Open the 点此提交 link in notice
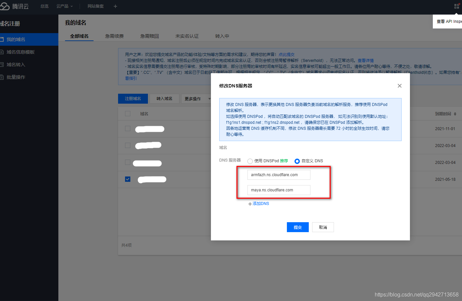Screen dimensions: 462x301 [x=287, y=55]
